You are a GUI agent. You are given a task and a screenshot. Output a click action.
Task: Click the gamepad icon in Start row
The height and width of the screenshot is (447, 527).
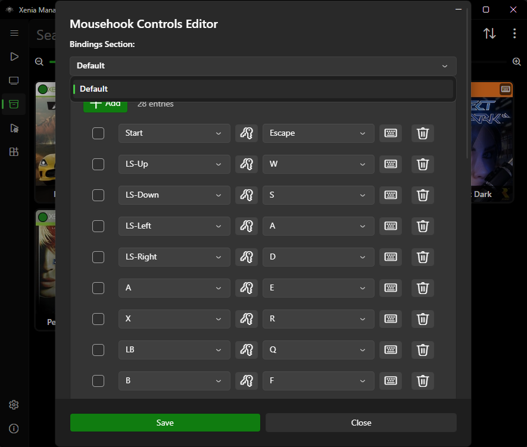point(247,133)
